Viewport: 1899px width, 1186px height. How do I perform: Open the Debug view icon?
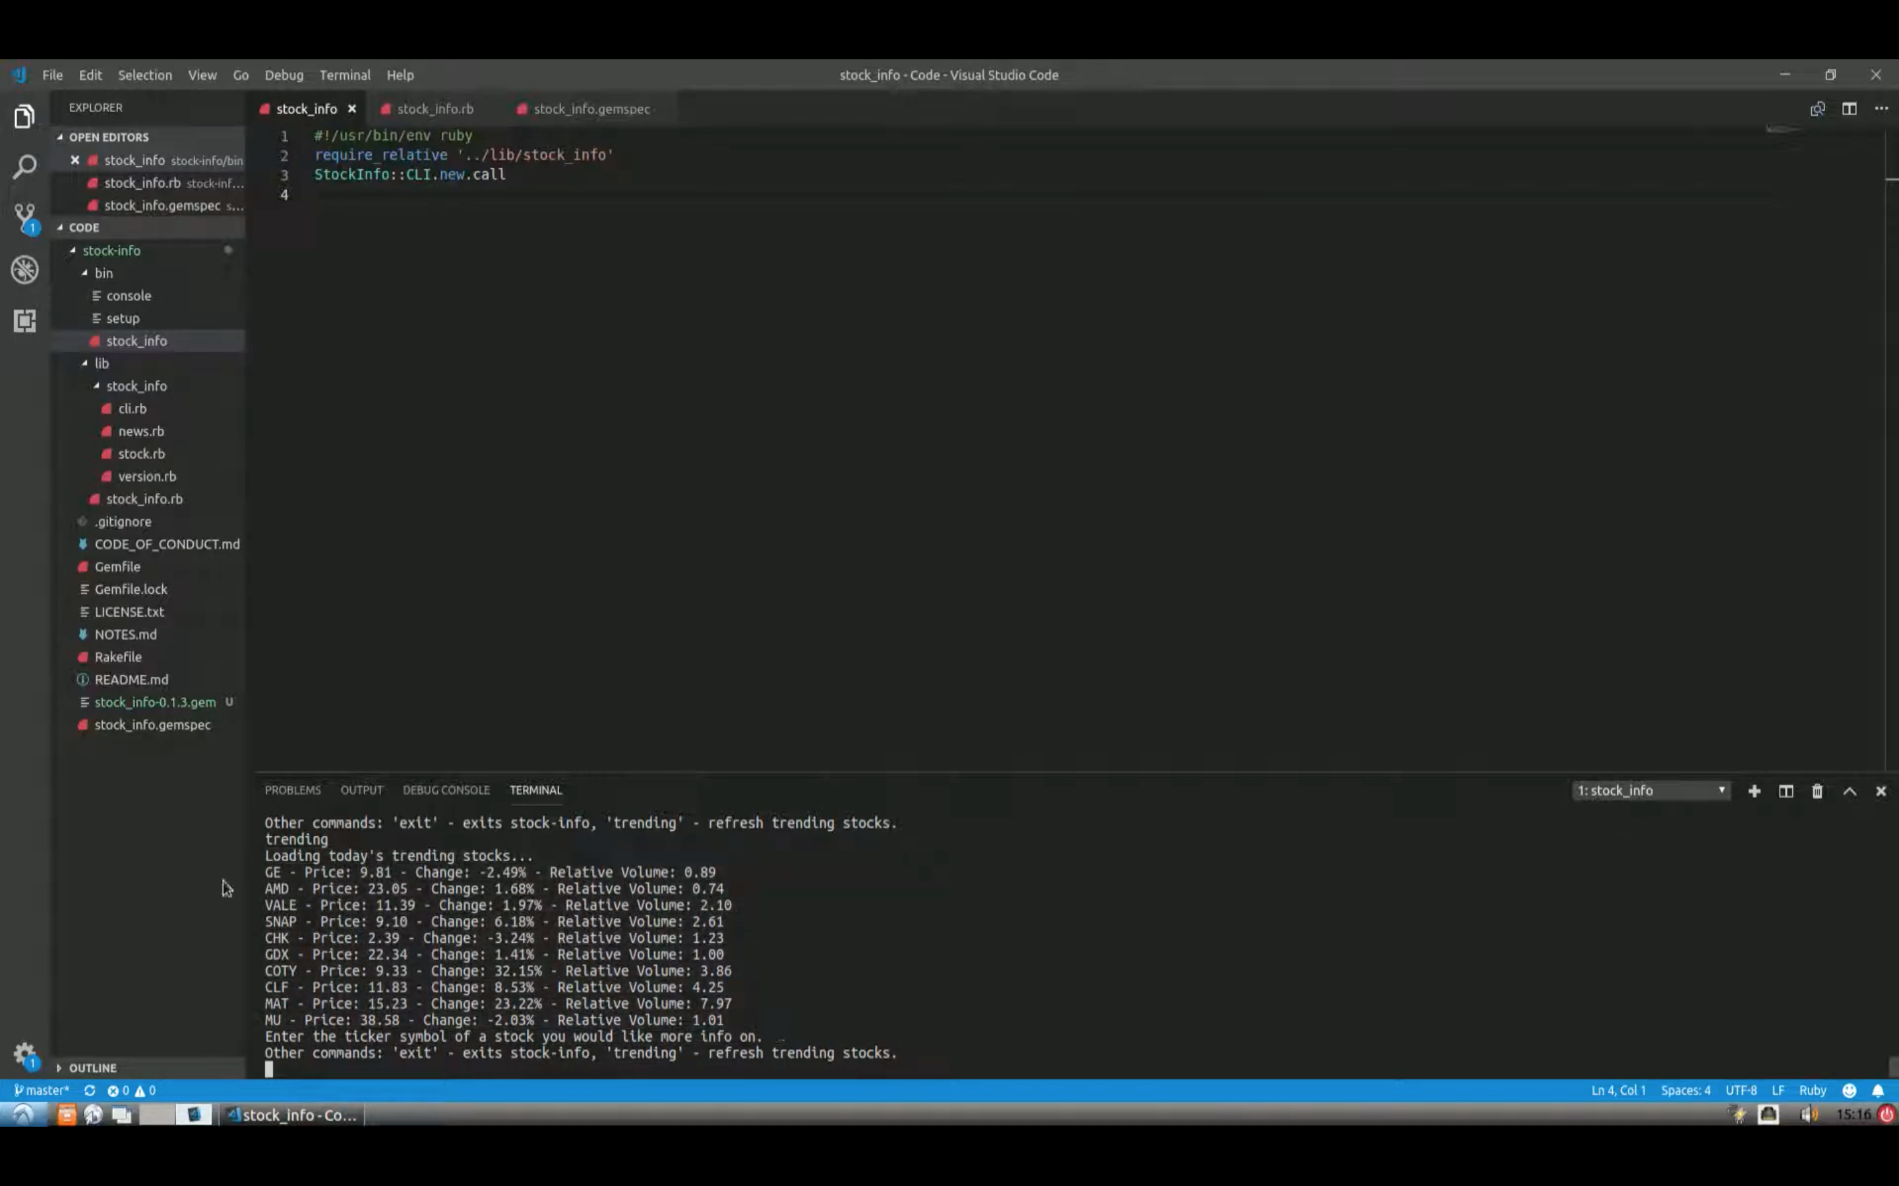click(24, 269)
